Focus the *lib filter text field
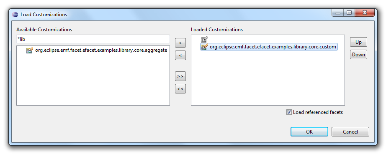 click(93, 39)
